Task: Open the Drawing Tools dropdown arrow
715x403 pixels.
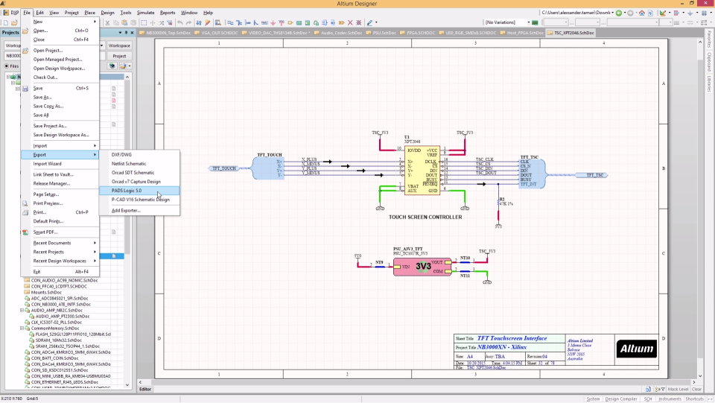Action: pos(376,22)
